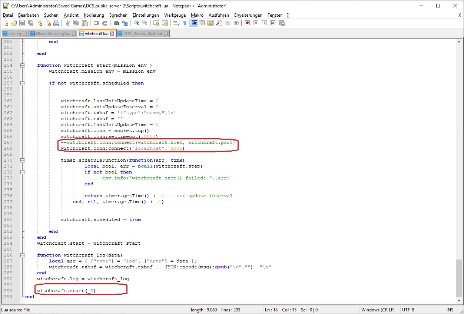
Task: Click the INS insert mode indicator
Action: (450, 310)
